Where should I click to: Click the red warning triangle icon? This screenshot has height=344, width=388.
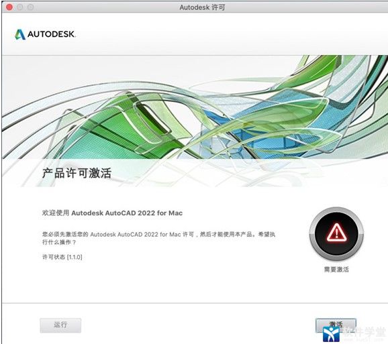[x=336, y=233]
